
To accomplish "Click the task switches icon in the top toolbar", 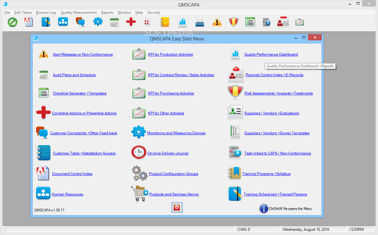I will coord(266,22).
